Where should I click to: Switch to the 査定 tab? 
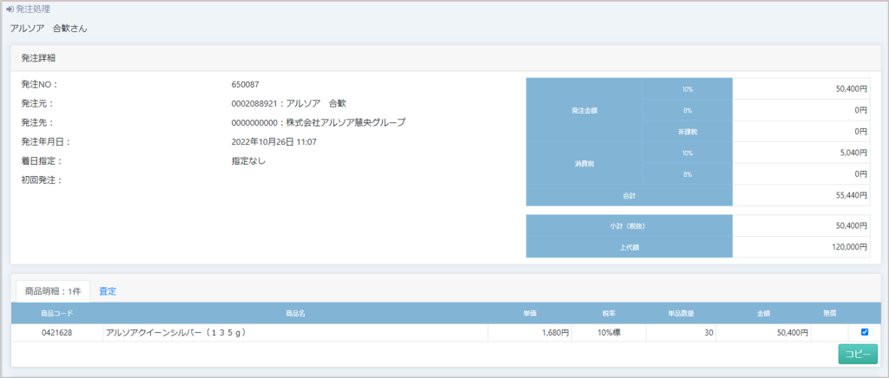(x=108, y=291)
